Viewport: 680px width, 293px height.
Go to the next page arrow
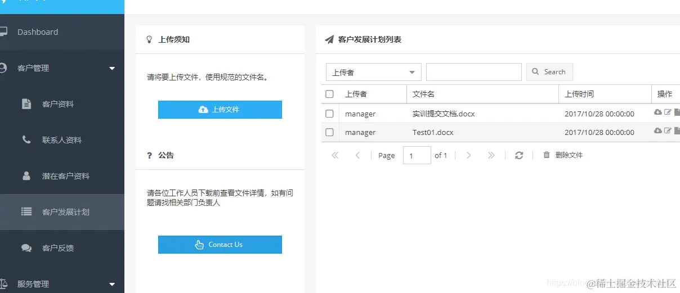pos(468,155)
